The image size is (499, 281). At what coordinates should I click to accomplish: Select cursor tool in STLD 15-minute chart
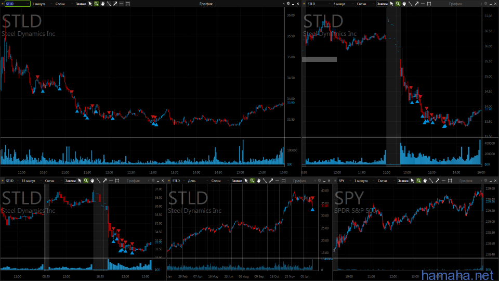tap(80, 181)
